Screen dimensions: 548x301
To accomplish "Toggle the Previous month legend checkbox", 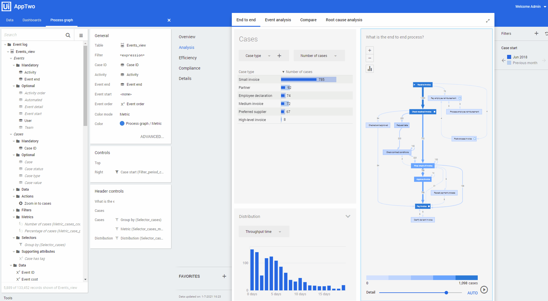I will (x=509, y=63).
